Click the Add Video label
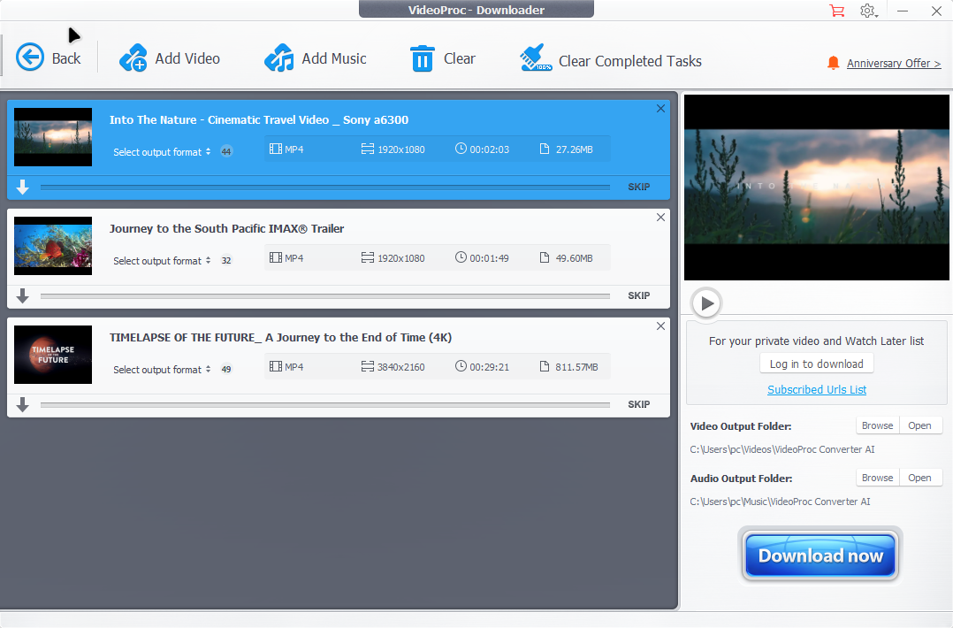This screenshot has height=628, width=953. [x=187, y=59]
